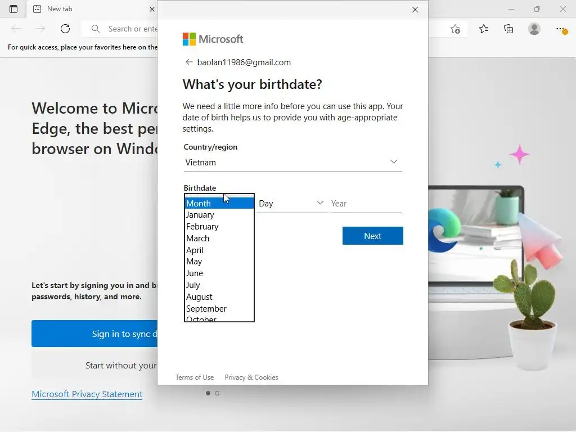Open the Day dropdown
Screen dimensions: 576x432
pyautogui.click(x=292, y=204)
